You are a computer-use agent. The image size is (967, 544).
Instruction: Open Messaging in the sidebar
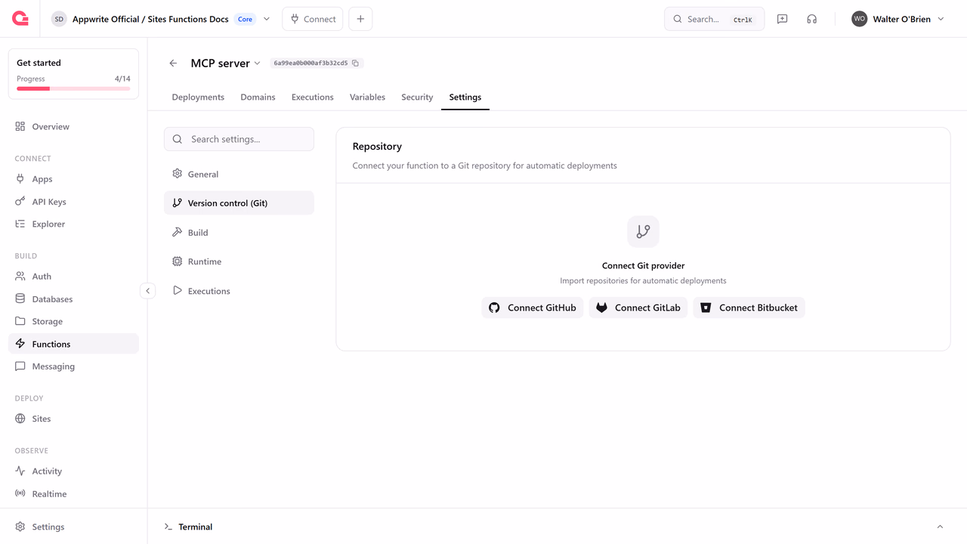tap(73, 366)
